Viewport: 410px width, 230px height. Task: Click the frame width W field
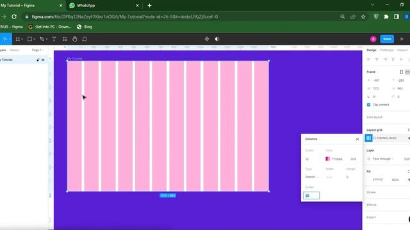click(376, 89)
